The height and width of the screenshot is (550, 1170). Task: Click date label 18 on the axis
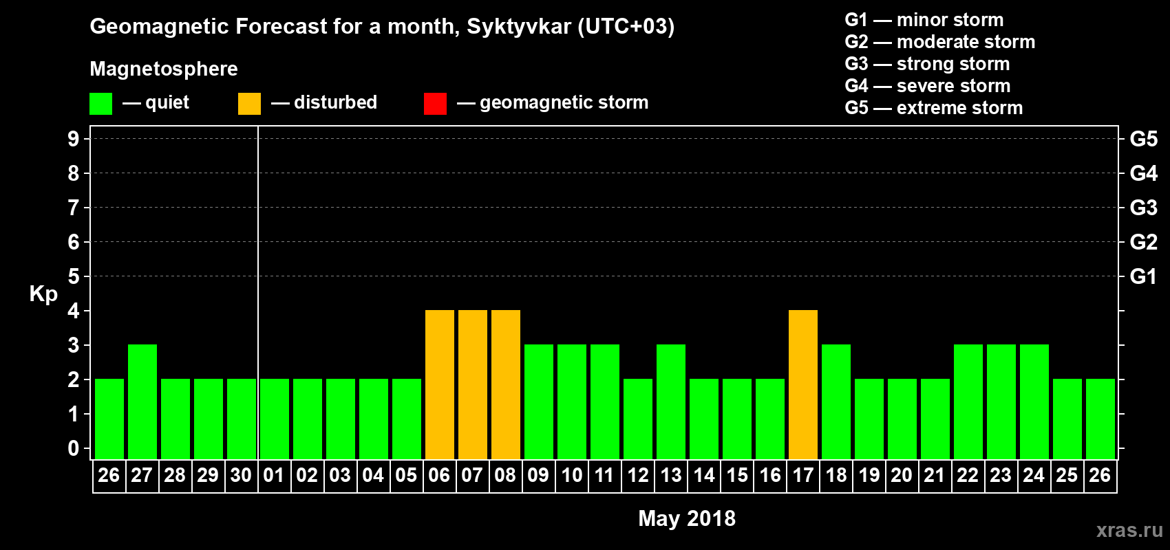click(836, 475)
